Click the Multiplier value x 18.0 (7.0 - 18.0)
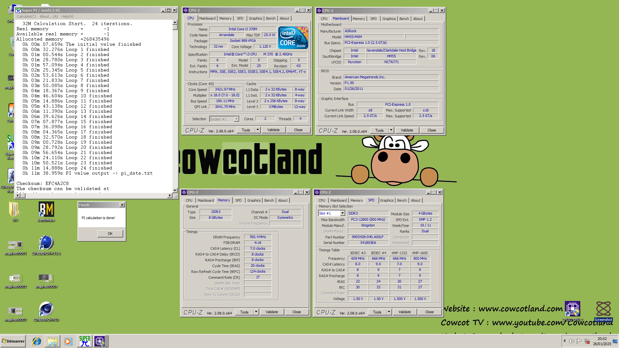Screen dimensions: 619x348 [x=225, y=95]
